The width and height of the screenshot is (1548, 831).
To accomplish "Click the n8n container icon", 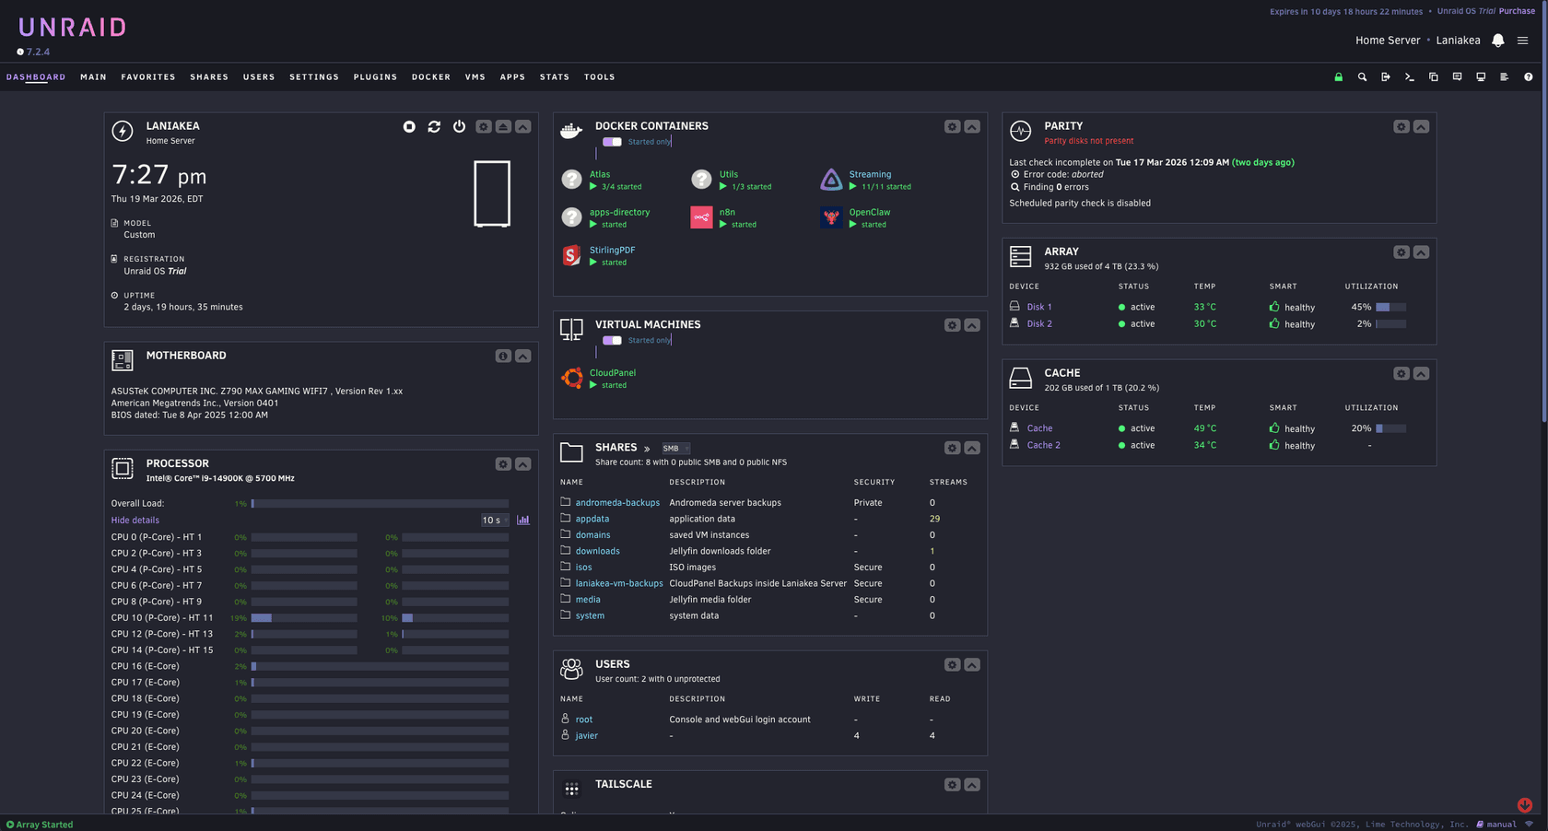I will tap(701, 217).
